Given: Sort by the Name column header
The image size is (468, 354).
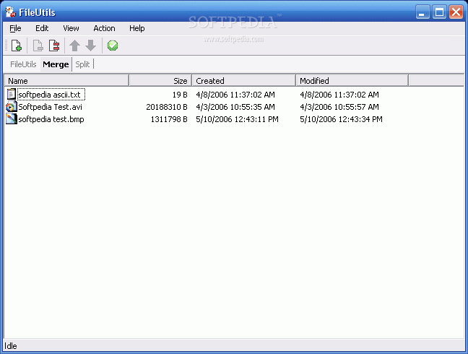Looking at the screenshot, I should point(66,81).
